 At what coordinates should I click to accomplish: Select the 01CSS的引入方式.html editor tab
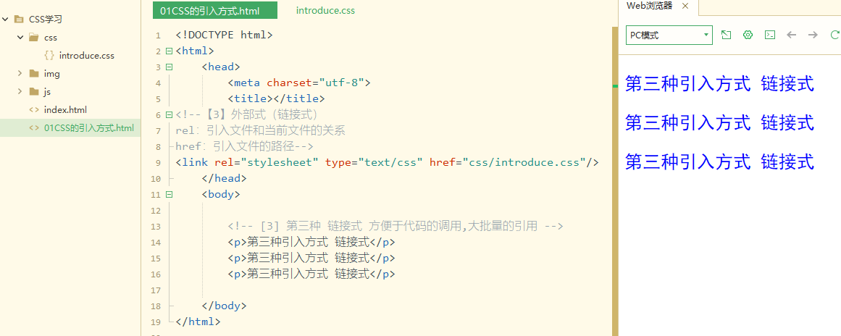214,10
